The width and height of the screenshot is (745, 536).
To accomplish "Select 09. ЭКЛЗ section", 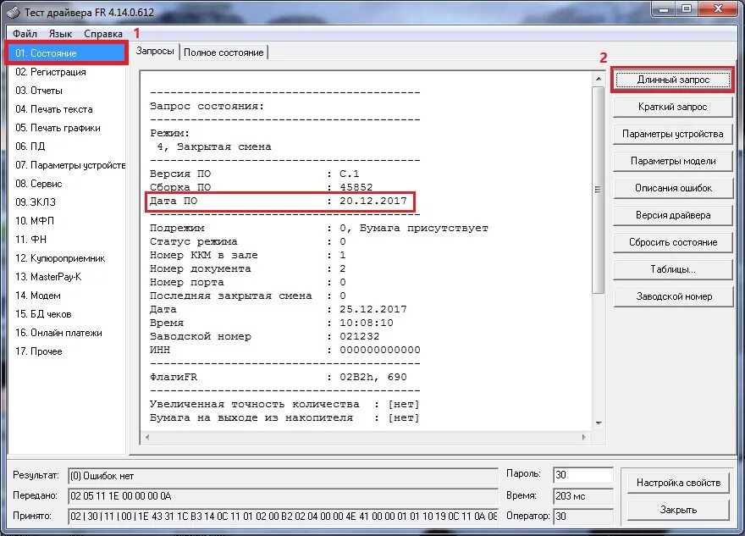I will pos(36,202).
